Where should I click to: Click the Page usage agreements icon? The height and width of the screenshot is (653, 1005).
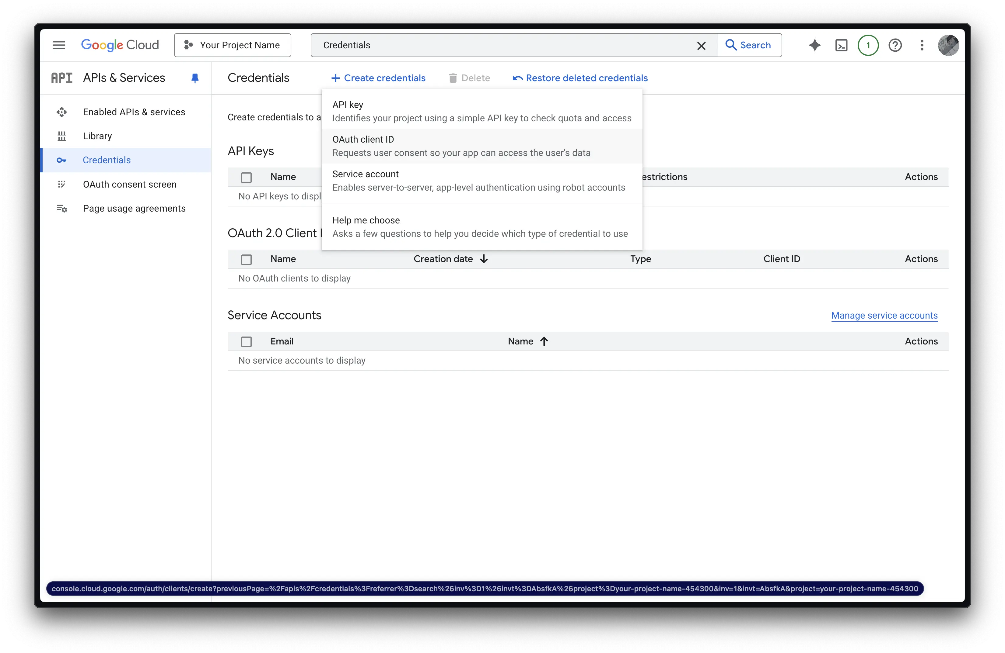tap(62, 208)
